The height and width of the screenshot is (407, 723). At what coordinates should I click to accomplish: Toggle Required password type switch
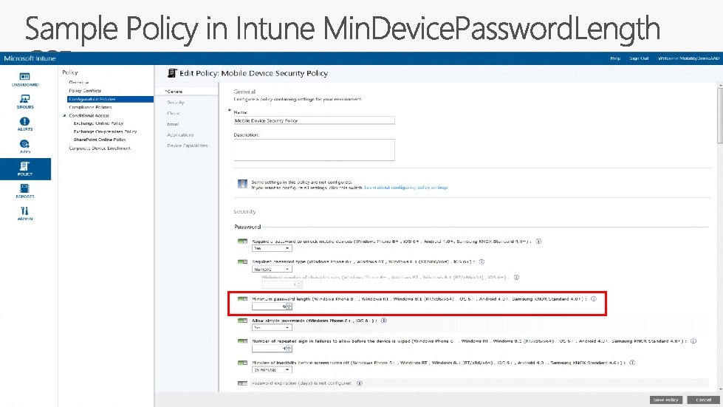242,261
